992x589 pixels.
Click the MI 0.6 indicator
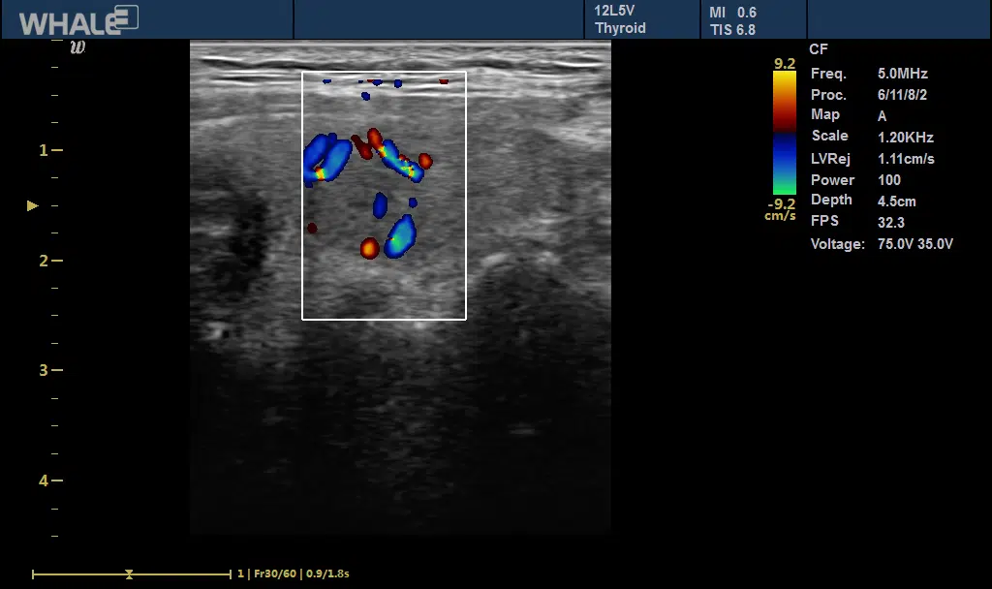coord(732,13)
